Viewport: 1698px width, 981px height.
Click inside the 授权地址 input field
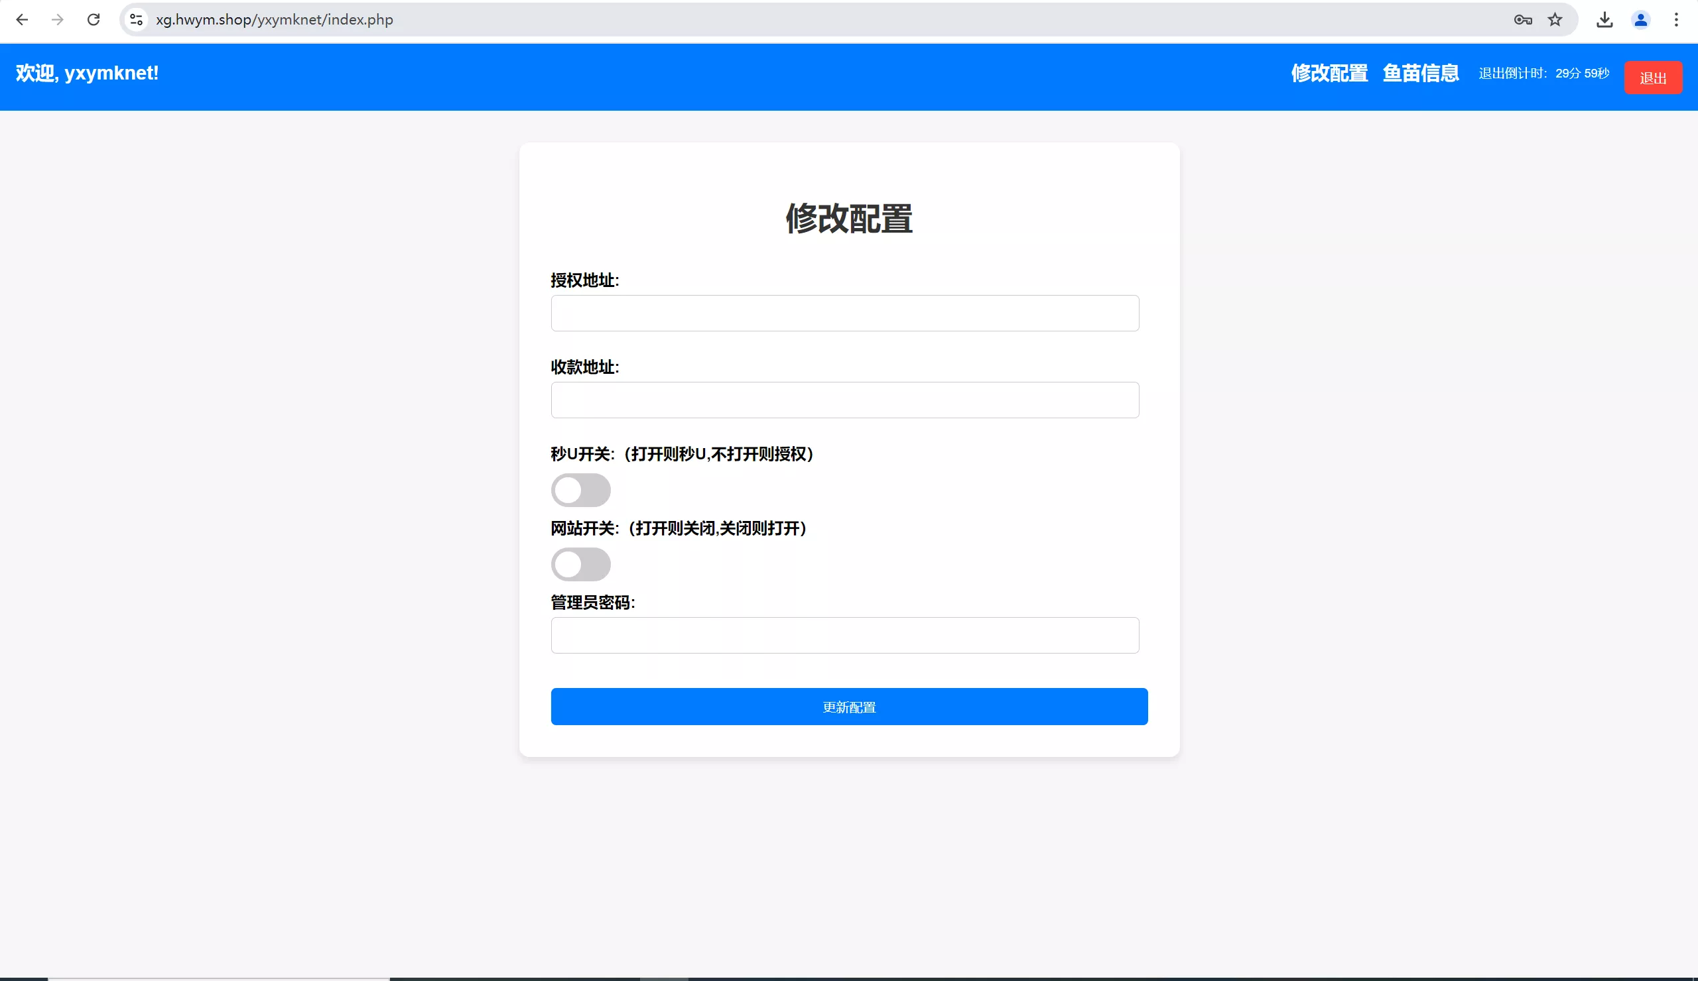pos(844,313)
